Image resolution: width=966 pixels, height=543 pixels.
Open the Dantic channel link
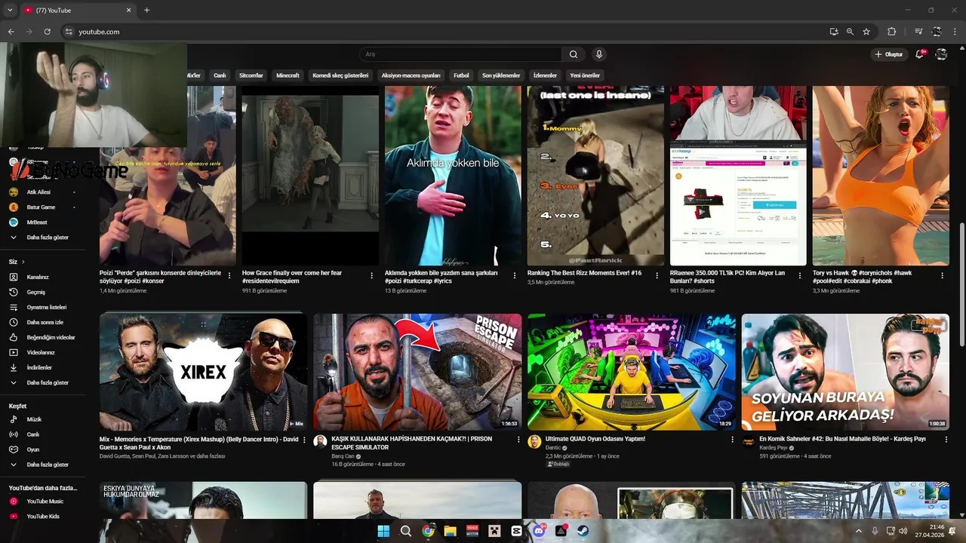tap(554, 448)
